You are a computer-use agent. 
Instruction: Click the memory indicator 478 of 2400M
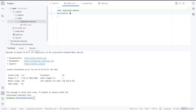click(x=187, y=109)
